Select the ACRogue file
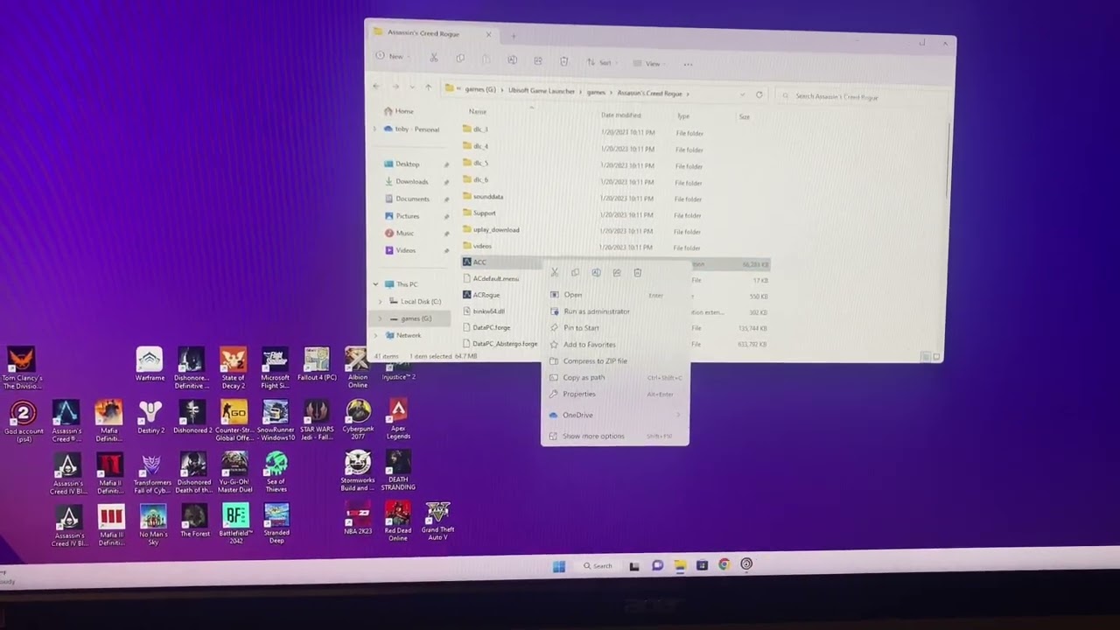This screenshot has height=630, width=1120. (x=486, y=295)
